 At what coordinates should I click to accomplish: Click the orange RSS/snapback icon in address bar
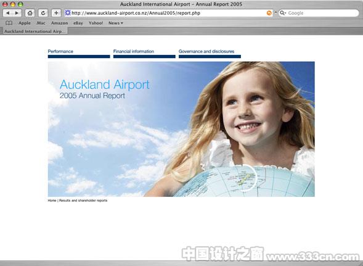[x=269, y=13]
